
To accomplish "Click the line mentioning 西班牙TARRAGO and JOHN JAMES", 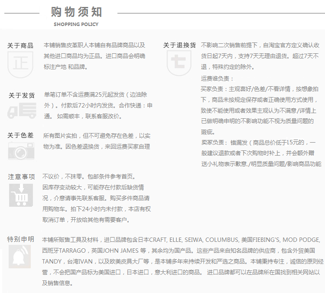I will click(179, 251).
